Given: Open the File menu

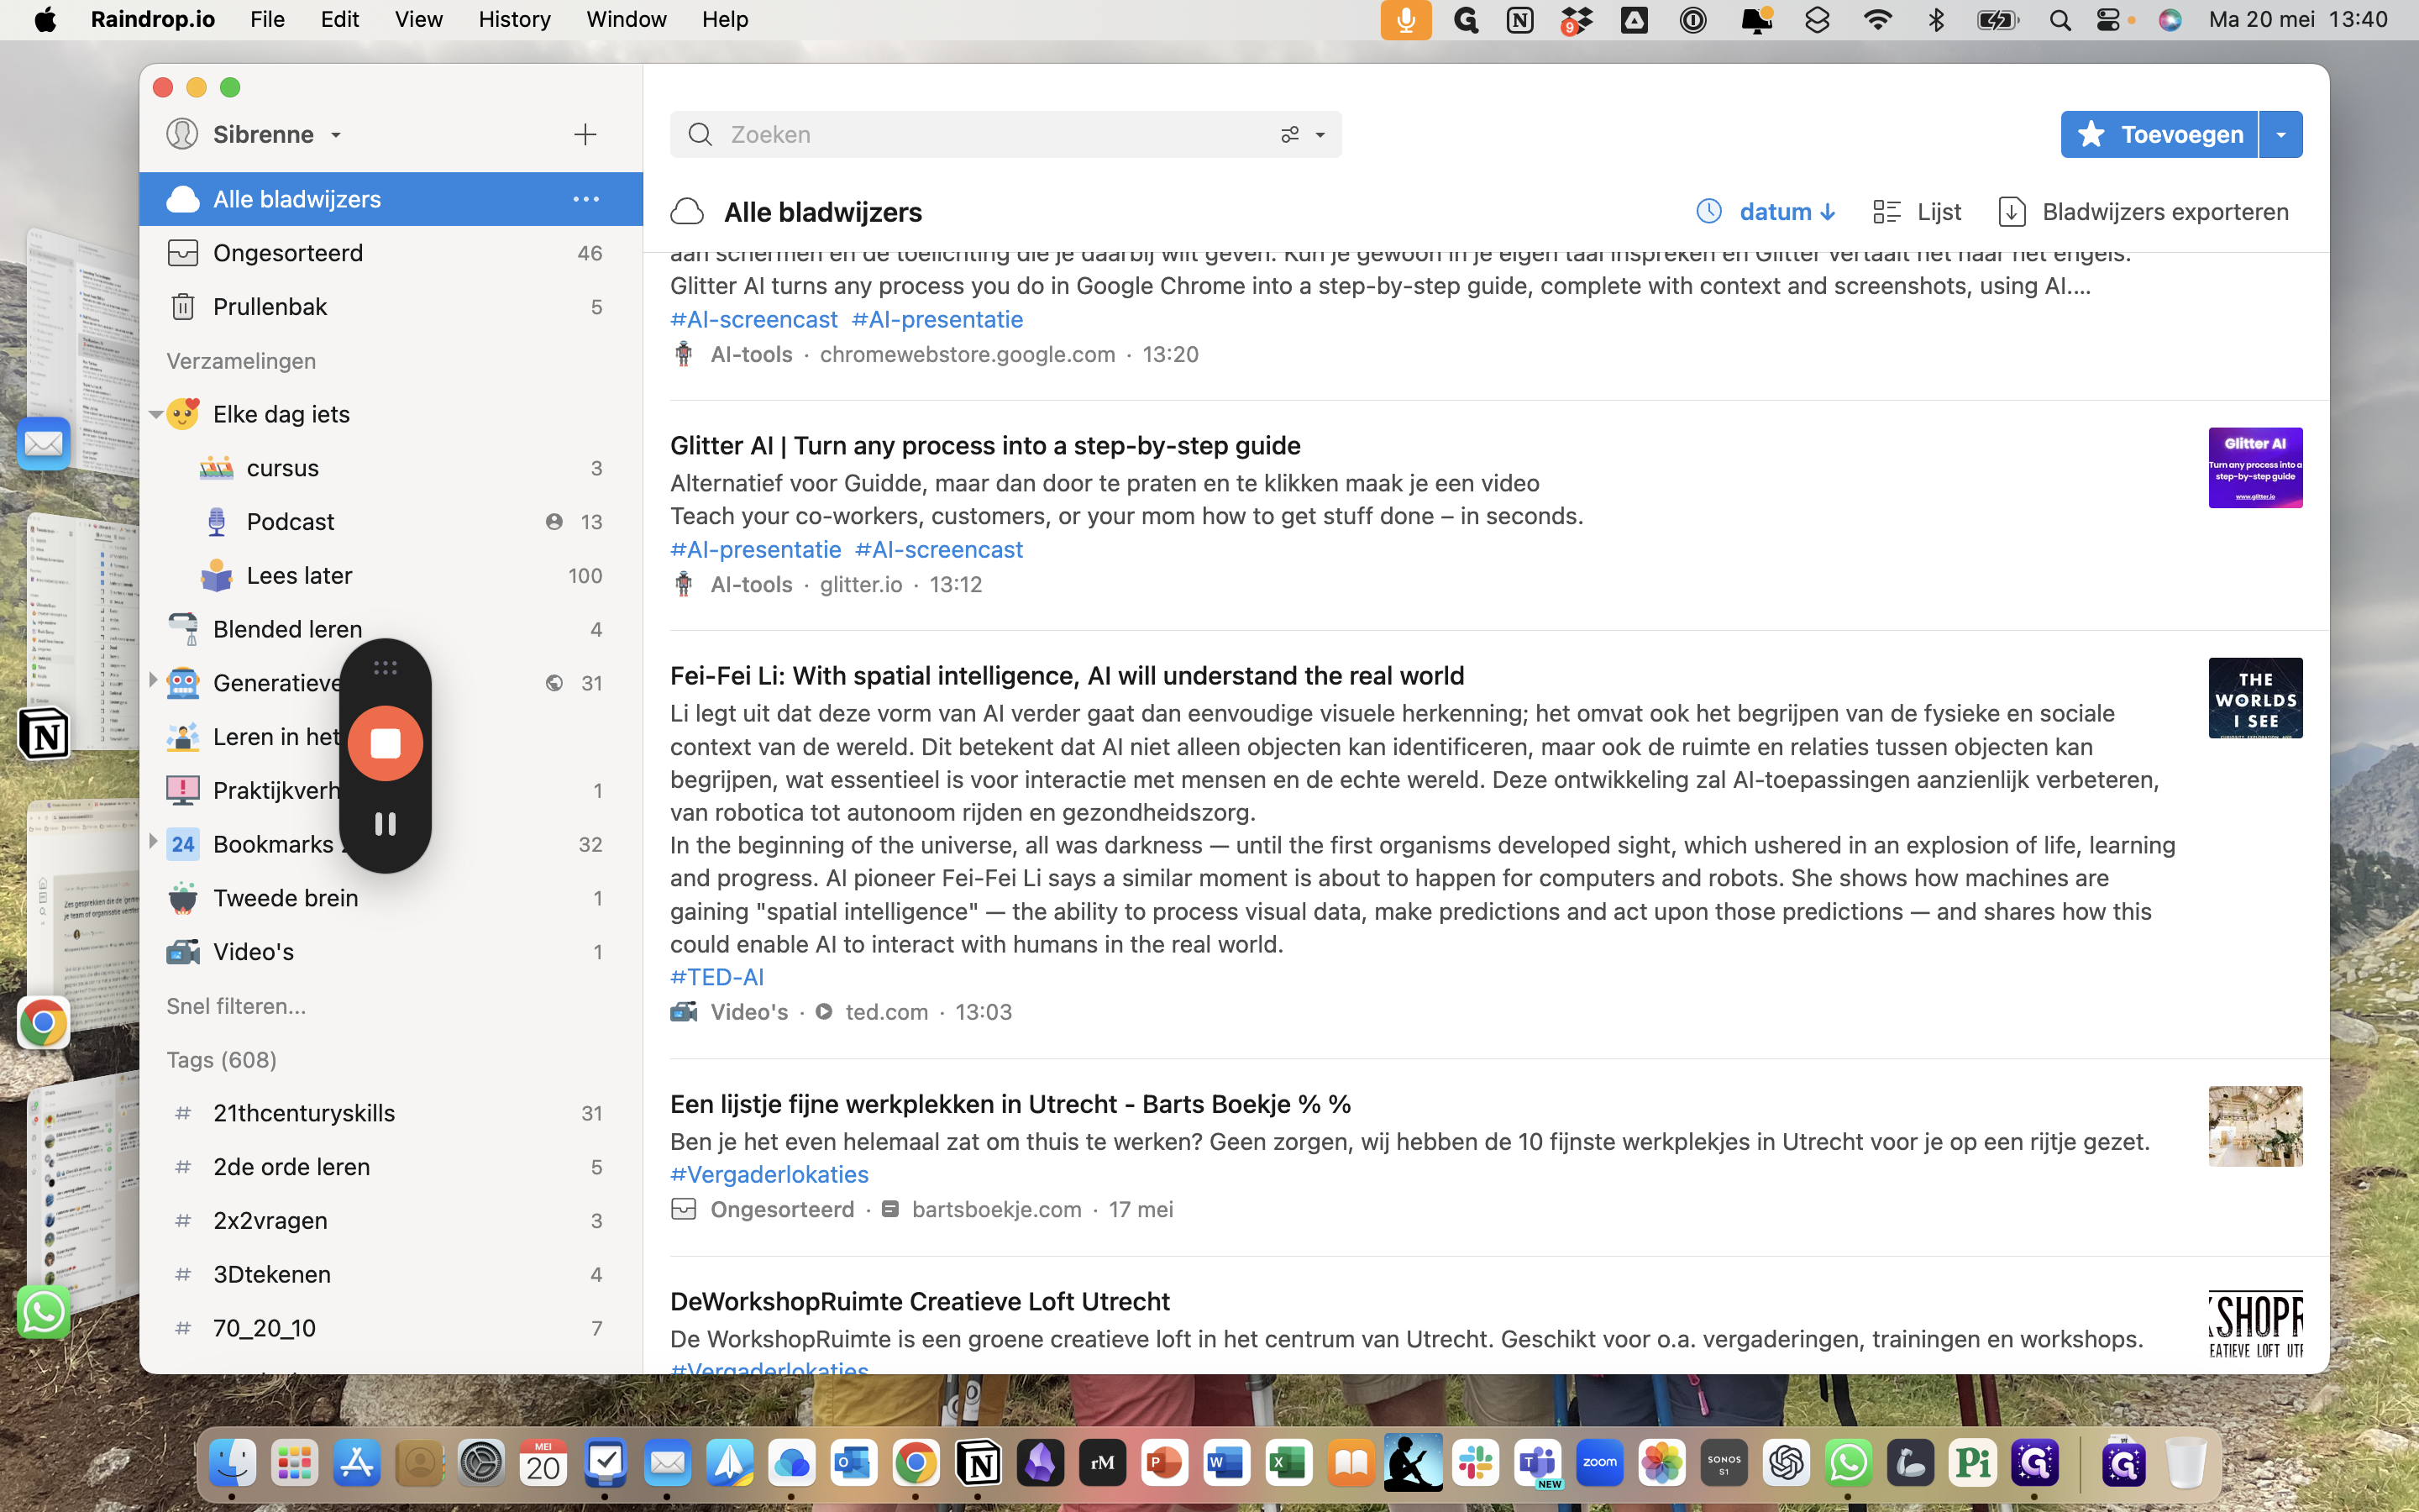Looking at the screenshot, I should pos(267,19).
